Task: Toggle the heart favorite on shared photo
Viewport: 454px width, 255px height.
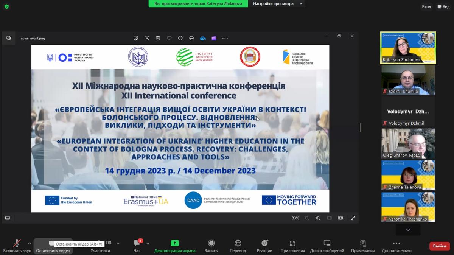Action: point(169,38)
